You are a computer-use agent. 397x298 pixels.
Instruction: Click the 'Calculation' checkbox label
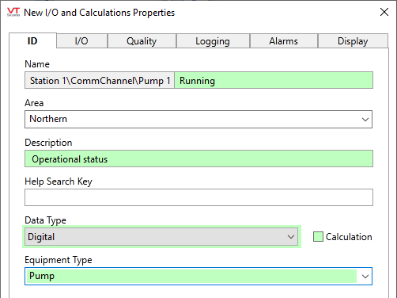point(349,237)
